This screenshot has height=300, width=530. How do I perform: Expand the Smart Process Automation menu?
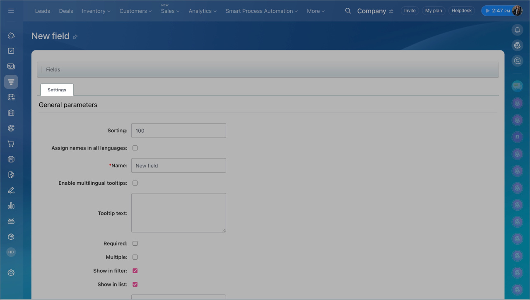pyautogui.click(x=261, y=11)
